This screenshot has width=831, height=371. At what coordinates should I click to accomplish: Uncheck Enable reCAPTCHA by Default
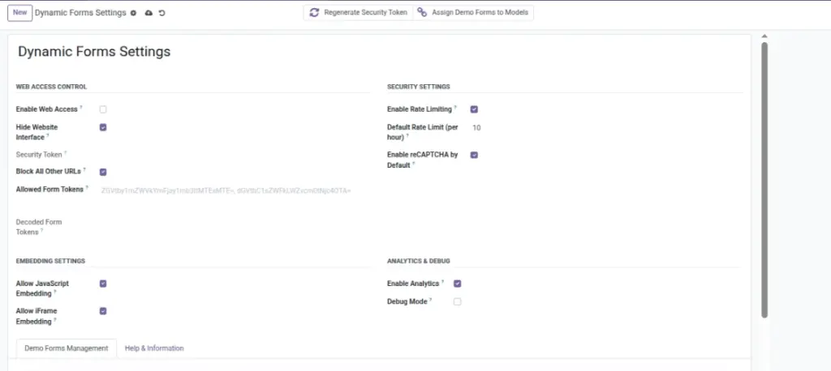(x=474, y=155)
